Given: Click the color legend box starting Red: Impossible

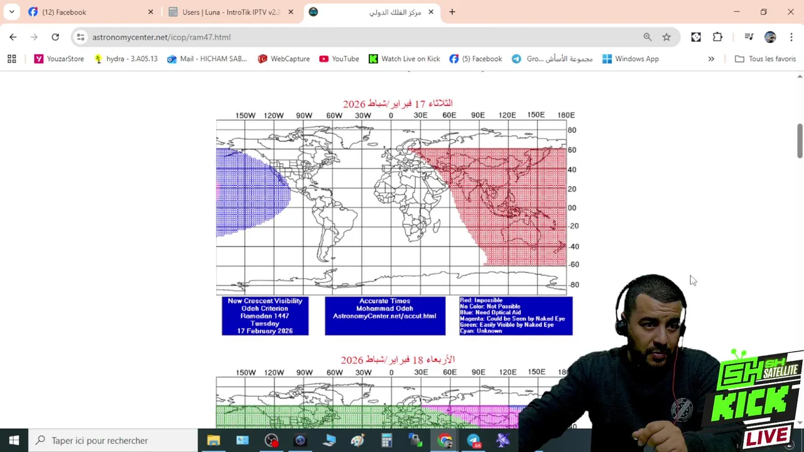Looking at the screenshot, I should (x=516, y=316).
